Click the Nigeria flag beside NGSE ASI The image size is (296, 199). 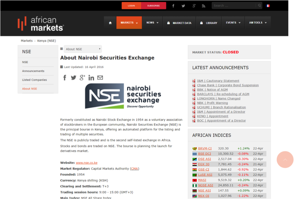tap(195, 186)
